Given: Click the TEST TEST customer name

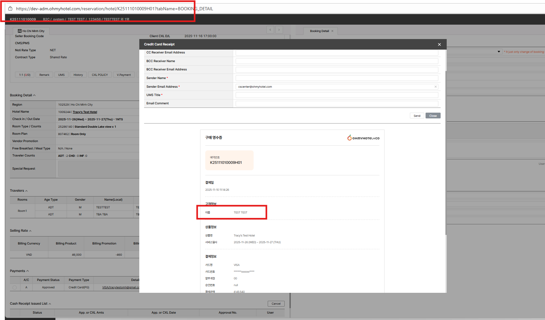Looking at the screenshot, I should point(240,212).
